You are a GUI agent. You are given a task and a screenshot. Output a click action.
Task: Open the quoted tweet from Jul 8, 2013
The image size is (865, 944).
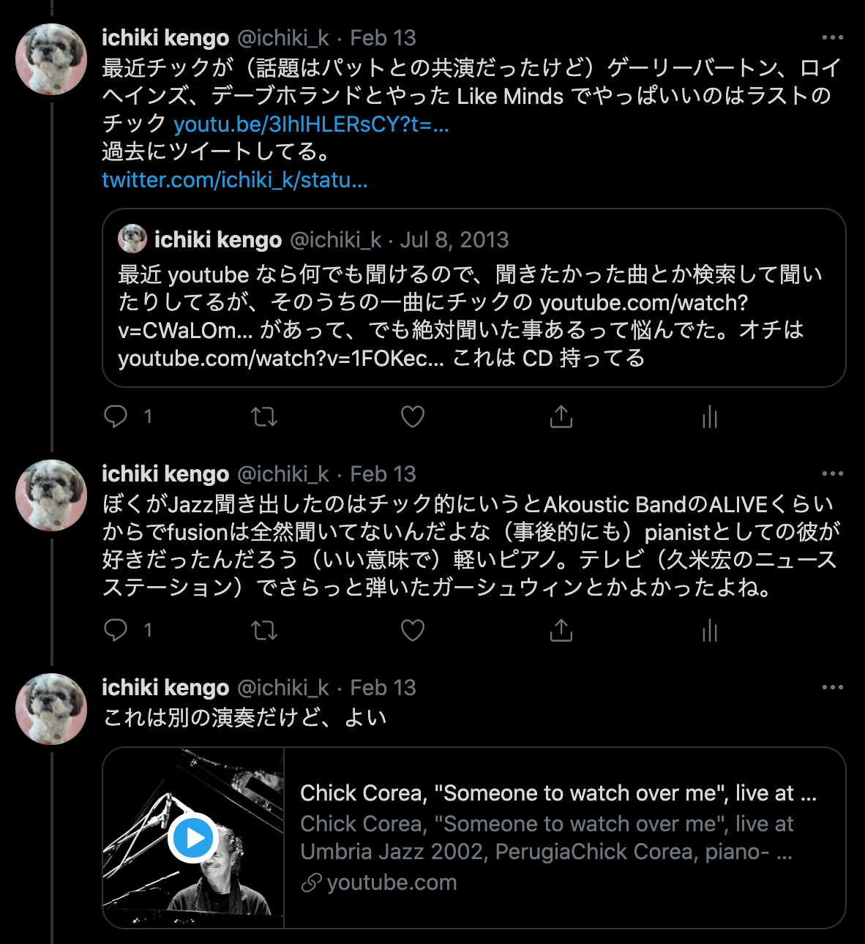click(474, 298)
